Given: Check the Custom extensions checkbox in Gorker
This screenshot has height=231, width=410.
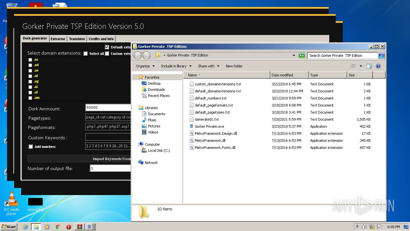Looking at the screenshot, I should click(x=107, y=54).
